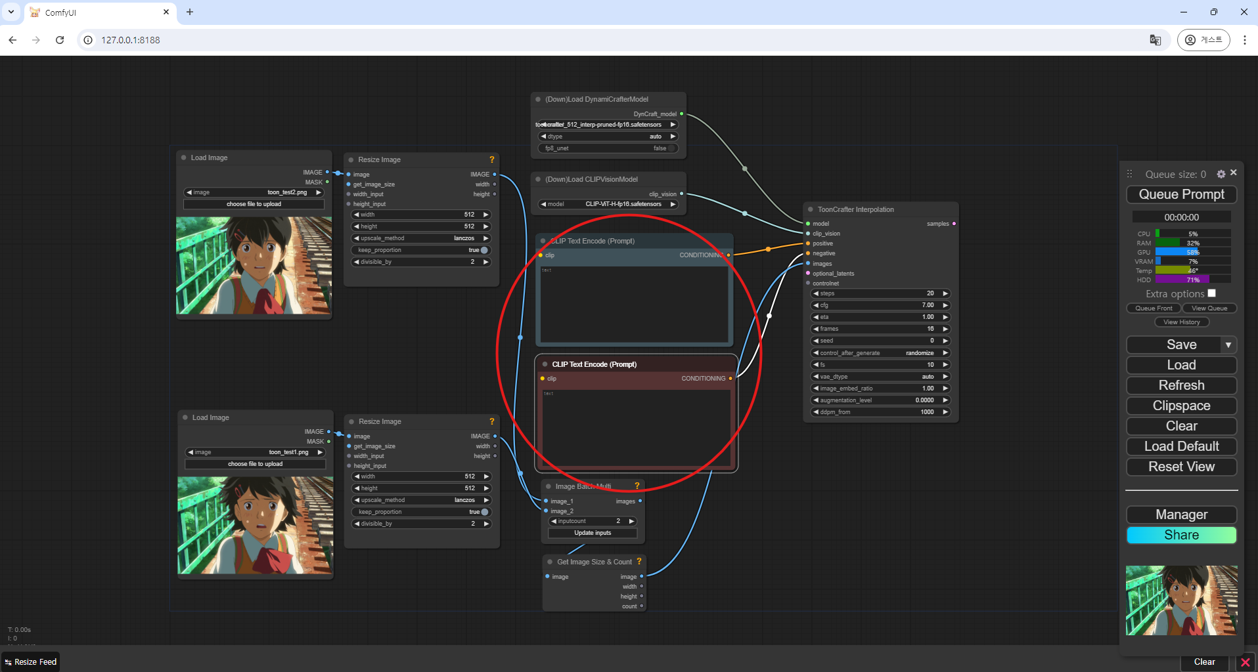Open help for bottom Resize Image node
The height and width of the screenshot is (672, 1258).
click(492, 421)
